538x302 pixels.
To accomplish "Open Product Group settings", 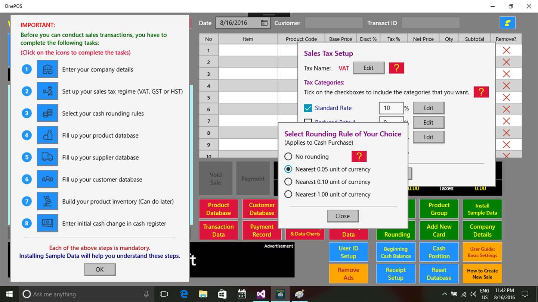I will tap(439, 209).
